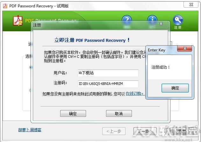
Task: Open the blue question mark help icon
Action: 127,20
